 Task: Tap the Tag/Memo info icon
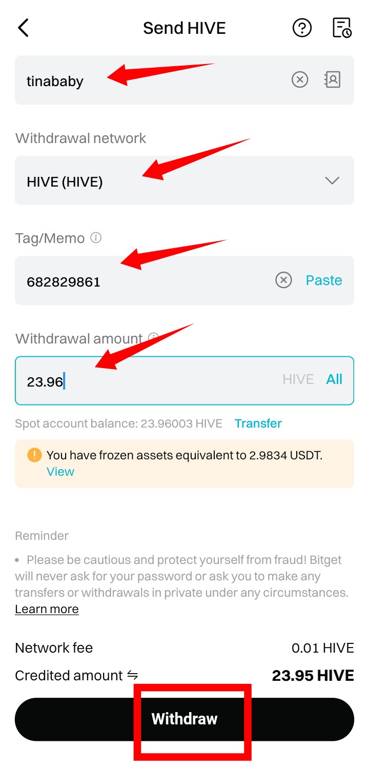point(96,238)
